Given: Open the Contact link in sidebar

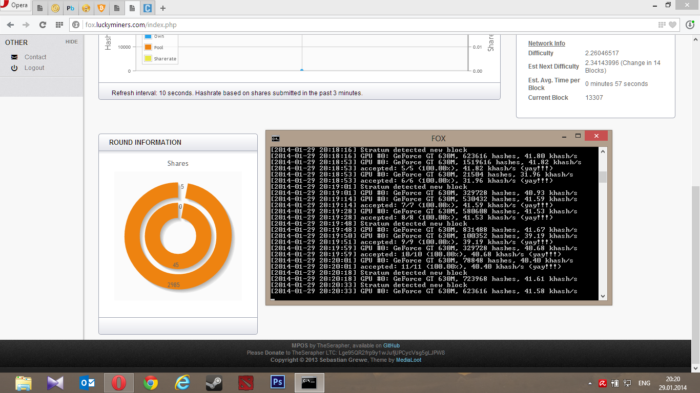Looking at the screenshot, I should 35,57.
